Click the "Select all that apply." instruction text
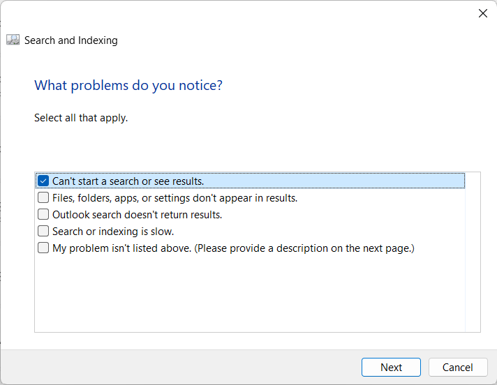497x385 pixels. 81,118
